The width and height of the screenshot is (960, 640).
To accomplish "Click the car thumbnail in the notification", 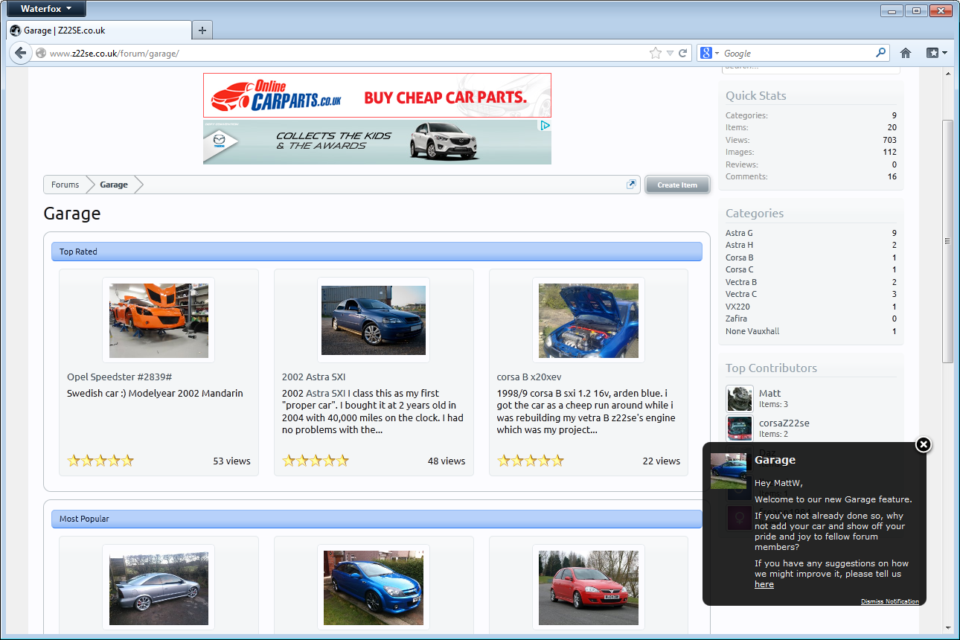I will (729, 471).
